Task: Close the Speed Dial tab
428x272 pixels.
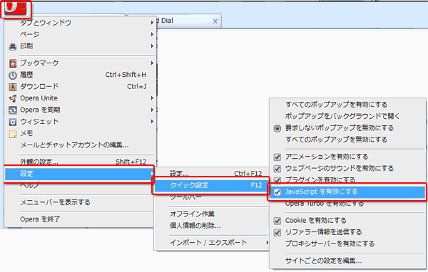Action: [x=215, y=21]
